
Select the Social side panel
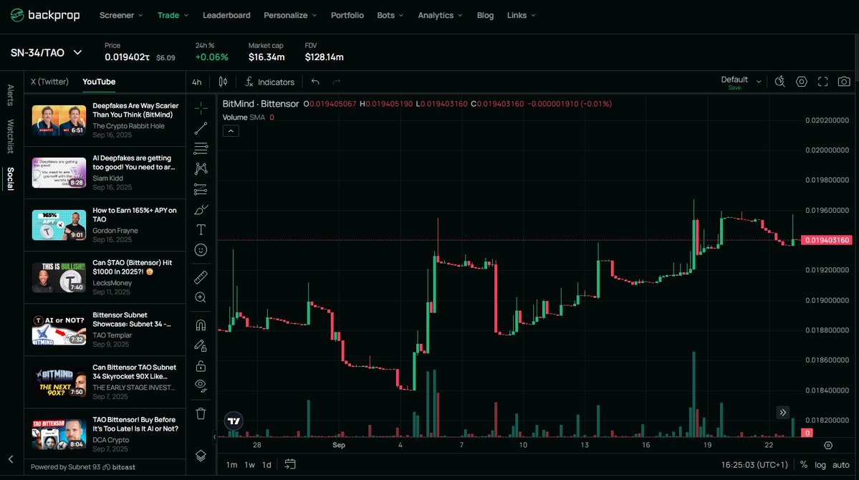pyautogui.click(x=11, y=178)
